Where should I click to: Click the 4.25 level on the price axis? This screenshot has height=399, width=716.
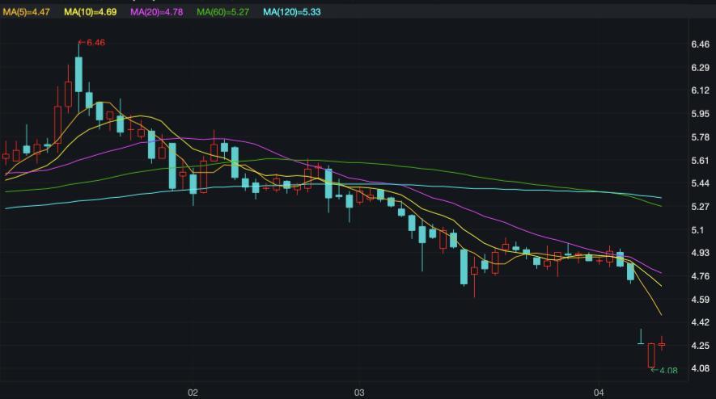coord(700,346)
